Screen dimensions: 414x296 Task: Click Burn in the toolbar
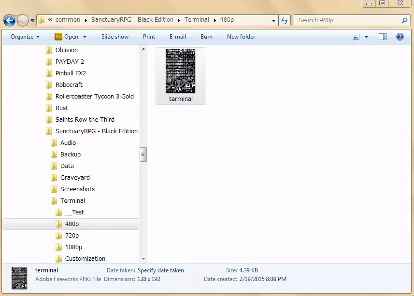click(206, 37)
